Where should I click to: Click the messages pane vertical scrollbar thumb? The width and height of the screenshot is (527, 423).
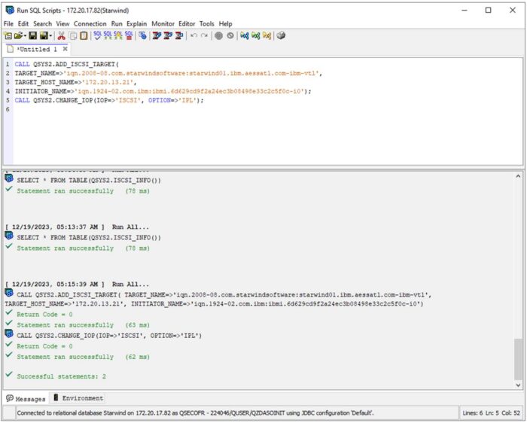coord(518,358)
